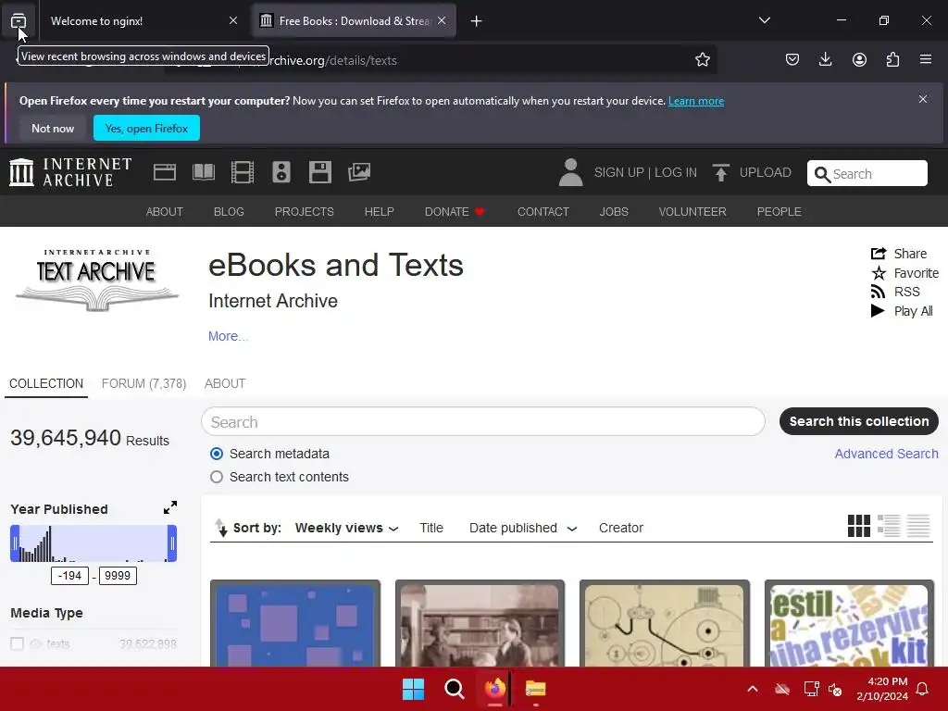Switch to extended list view
Image resolution: width=948 pixels, height=711 pixels.
889,526
